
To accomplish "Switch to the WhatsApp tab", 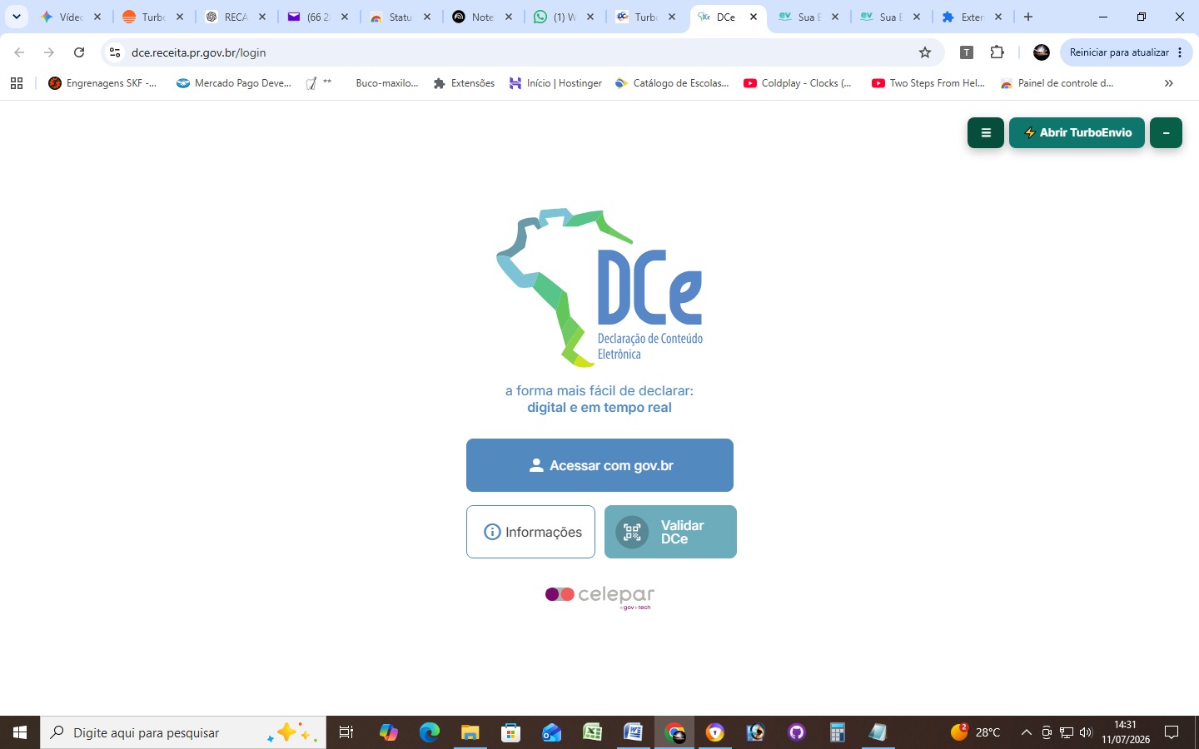I will 565,17.
